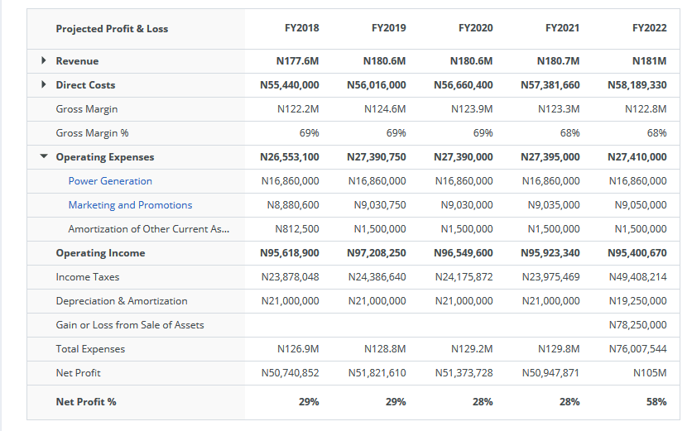Click FY2022 Gain or Loss value N78,250,000
Image resolution: width=692 pixels, height=431 pixels.
[637, 325]
